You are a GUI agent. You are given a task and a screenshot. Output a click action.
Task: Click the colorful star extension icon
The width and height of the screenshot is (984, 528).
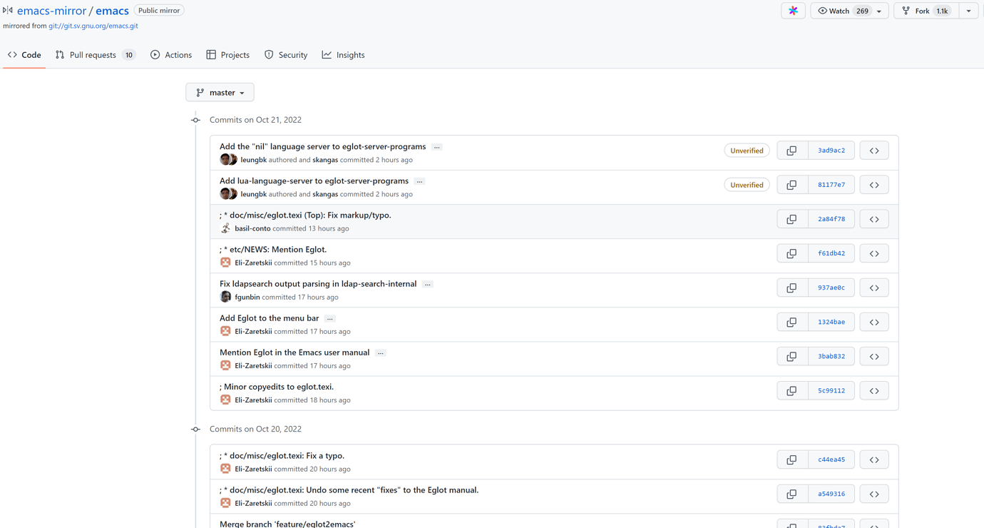[793, 11]
